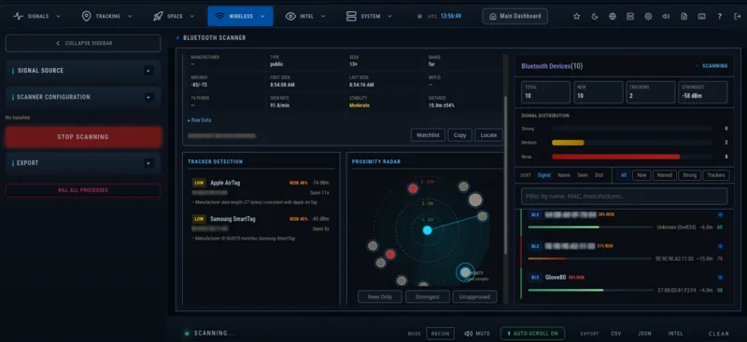
Task: Select the highlighted device blip on radar
Action: (x=465, y=272)
